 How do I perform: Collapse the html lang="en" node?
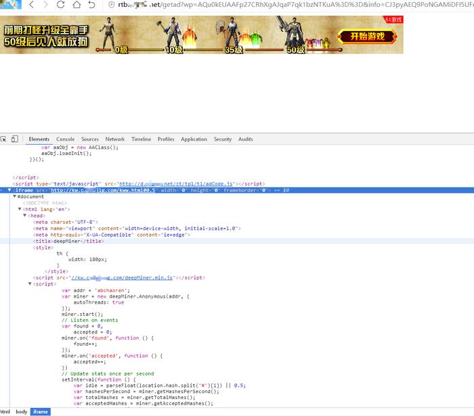pyautogui.click(x=20, y=209)
